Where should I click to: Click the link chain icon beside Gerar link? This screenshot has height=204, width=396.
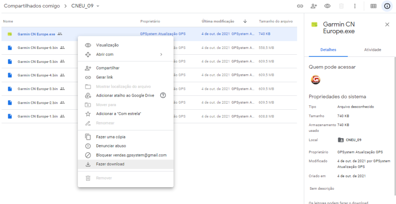(88, 78)
